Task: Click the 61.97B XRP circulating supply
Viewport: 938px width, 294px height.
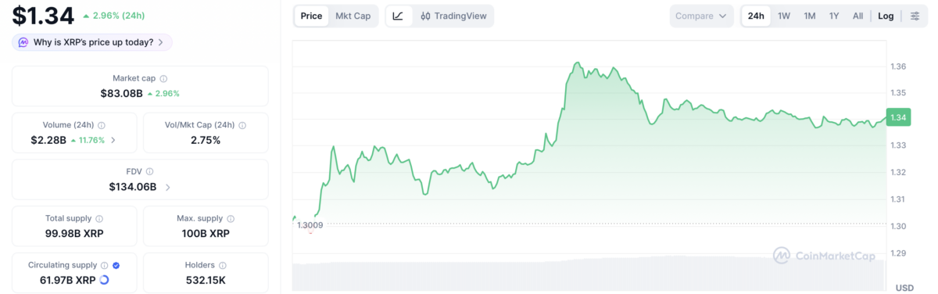Action: click(68, 280)
